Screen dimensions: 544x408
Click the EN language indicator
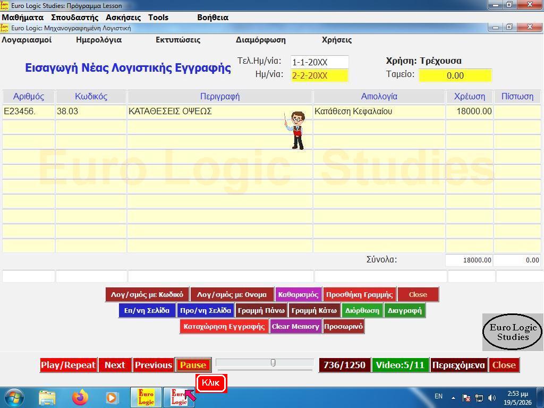coord(438,396)
